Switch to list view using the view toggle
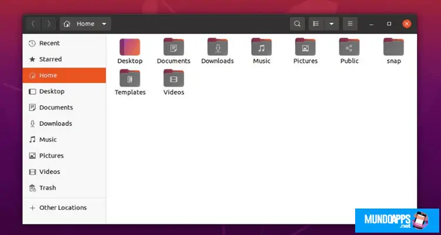The width and height of the screenshot is (441, 235). click(316, 24)
